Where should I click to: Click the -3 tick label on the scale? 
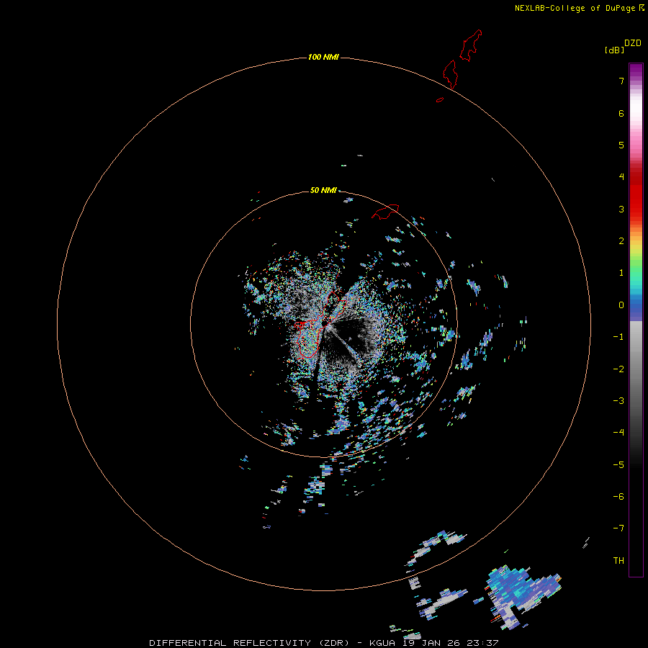(x=618, y=401)
